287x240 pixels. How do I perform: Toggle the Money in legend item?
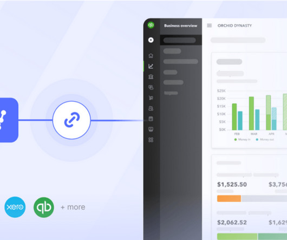tap(243, 139)
